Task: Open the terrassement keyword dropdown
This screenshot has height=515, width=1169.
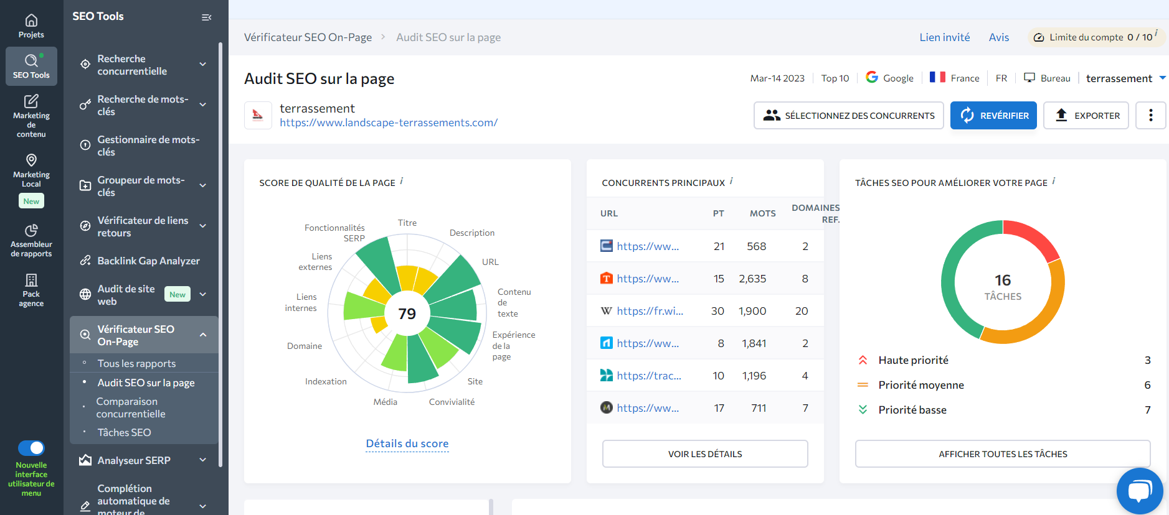Action: (1162, 78)
